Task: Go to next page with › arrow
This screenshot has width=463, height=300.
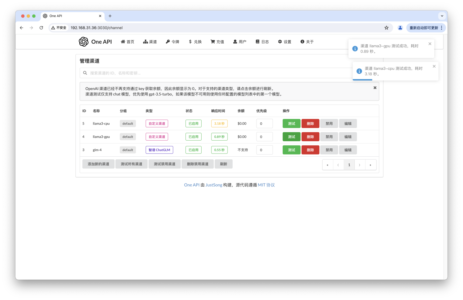Action: point(360,165)
